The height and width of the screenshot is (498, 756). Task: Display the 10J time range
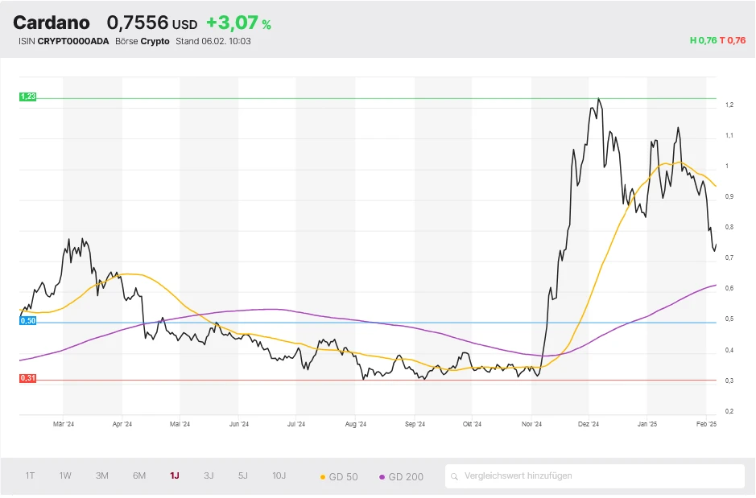click(279, 475)
